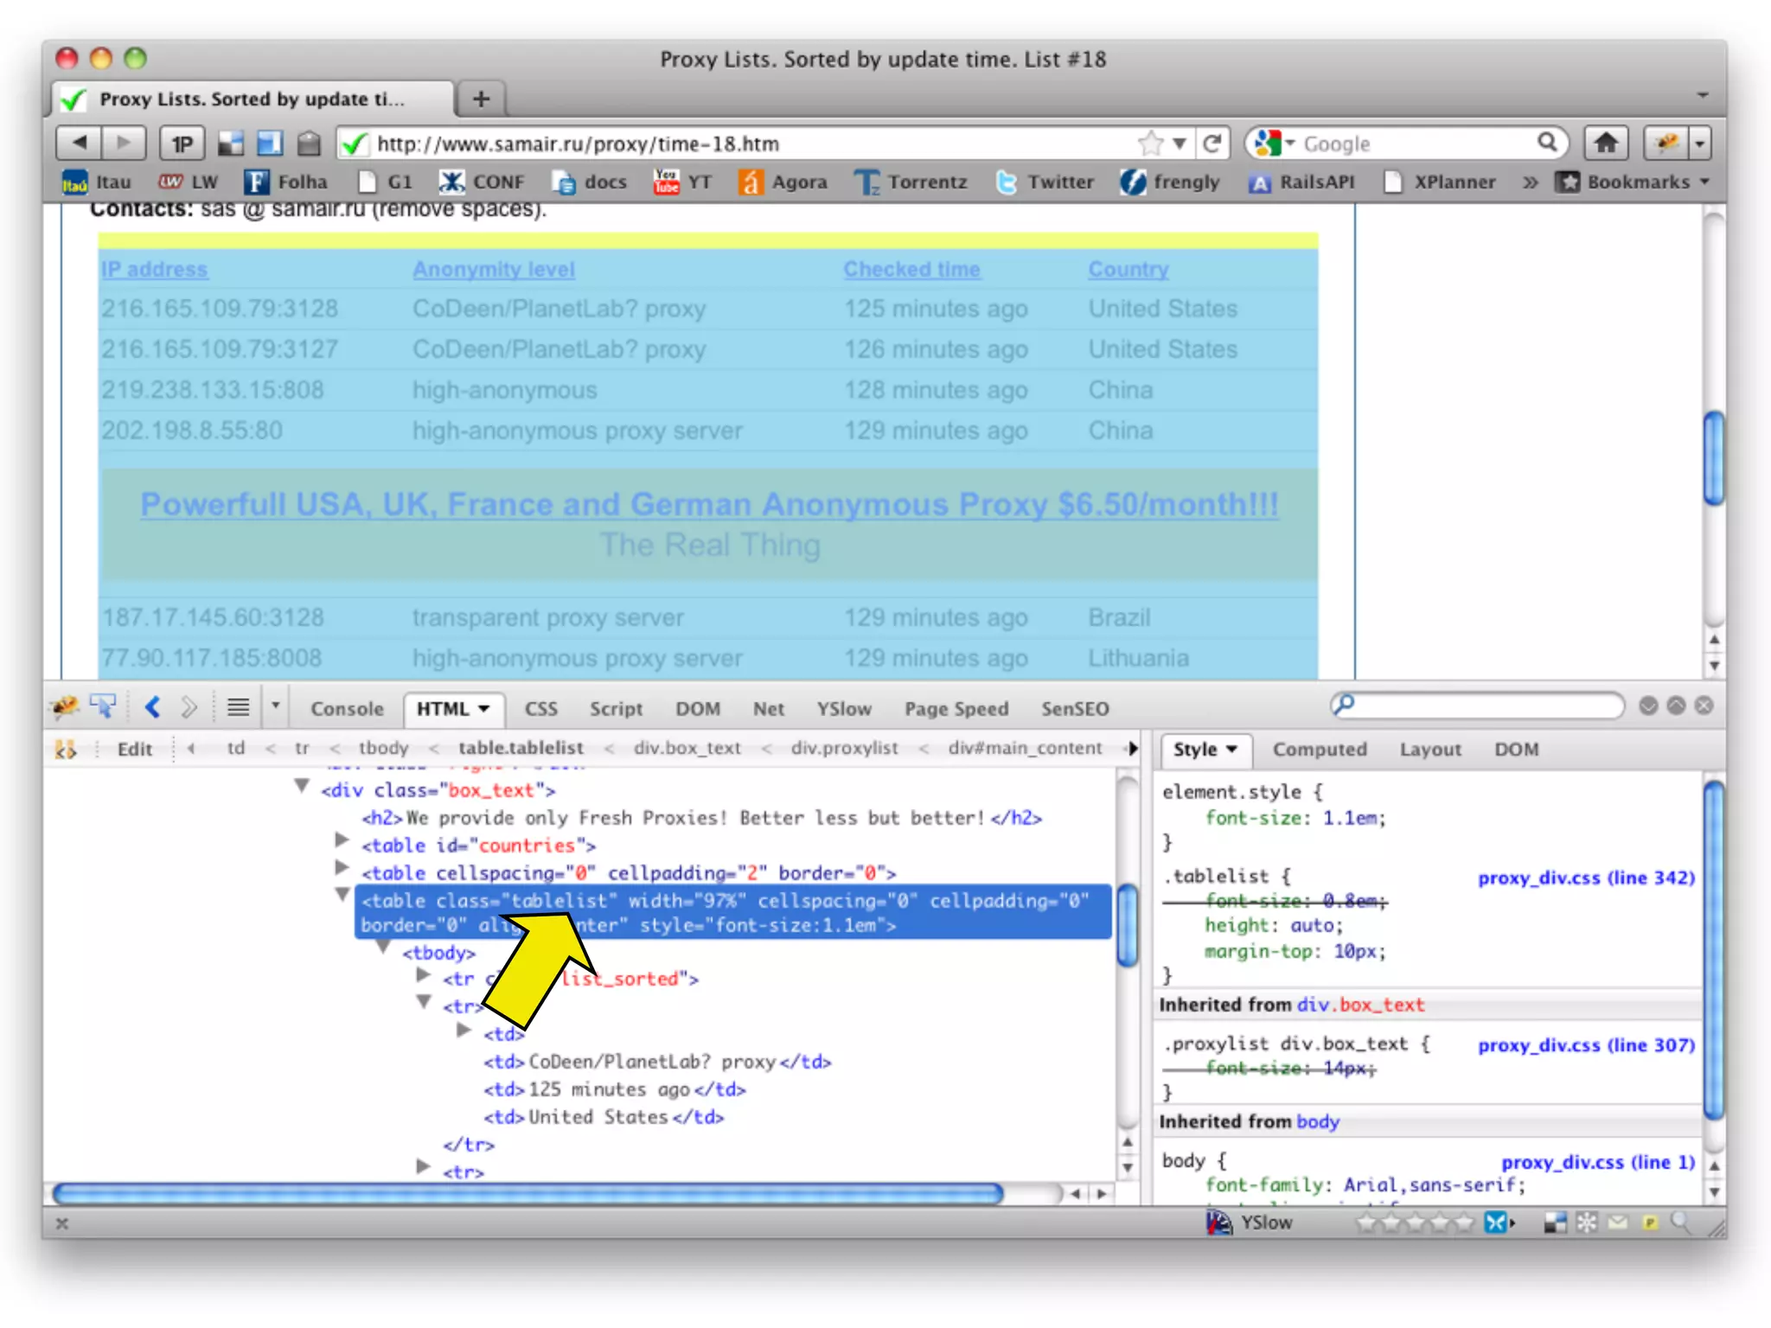
Task: Click the Firebug bug logo icon
Action: (65, 707)
